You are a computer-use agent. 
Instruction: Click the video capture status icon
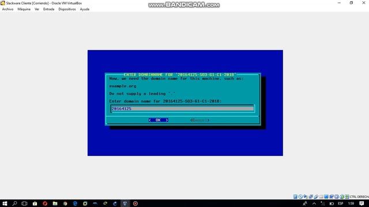332,197
